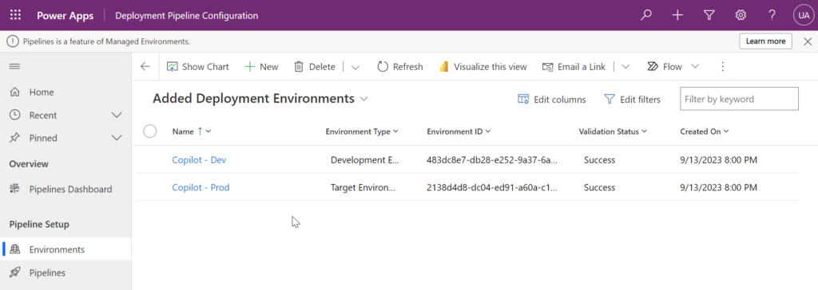Click Deployment Pipeline Configuration app name

pyautogui.click(x=187, y=16)
